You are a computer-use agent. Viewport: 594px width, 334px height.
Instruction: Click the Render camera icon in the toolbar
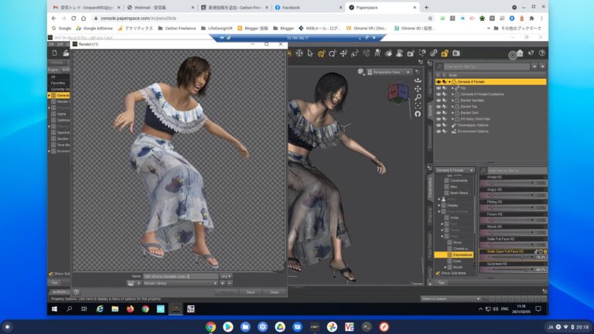456,53
